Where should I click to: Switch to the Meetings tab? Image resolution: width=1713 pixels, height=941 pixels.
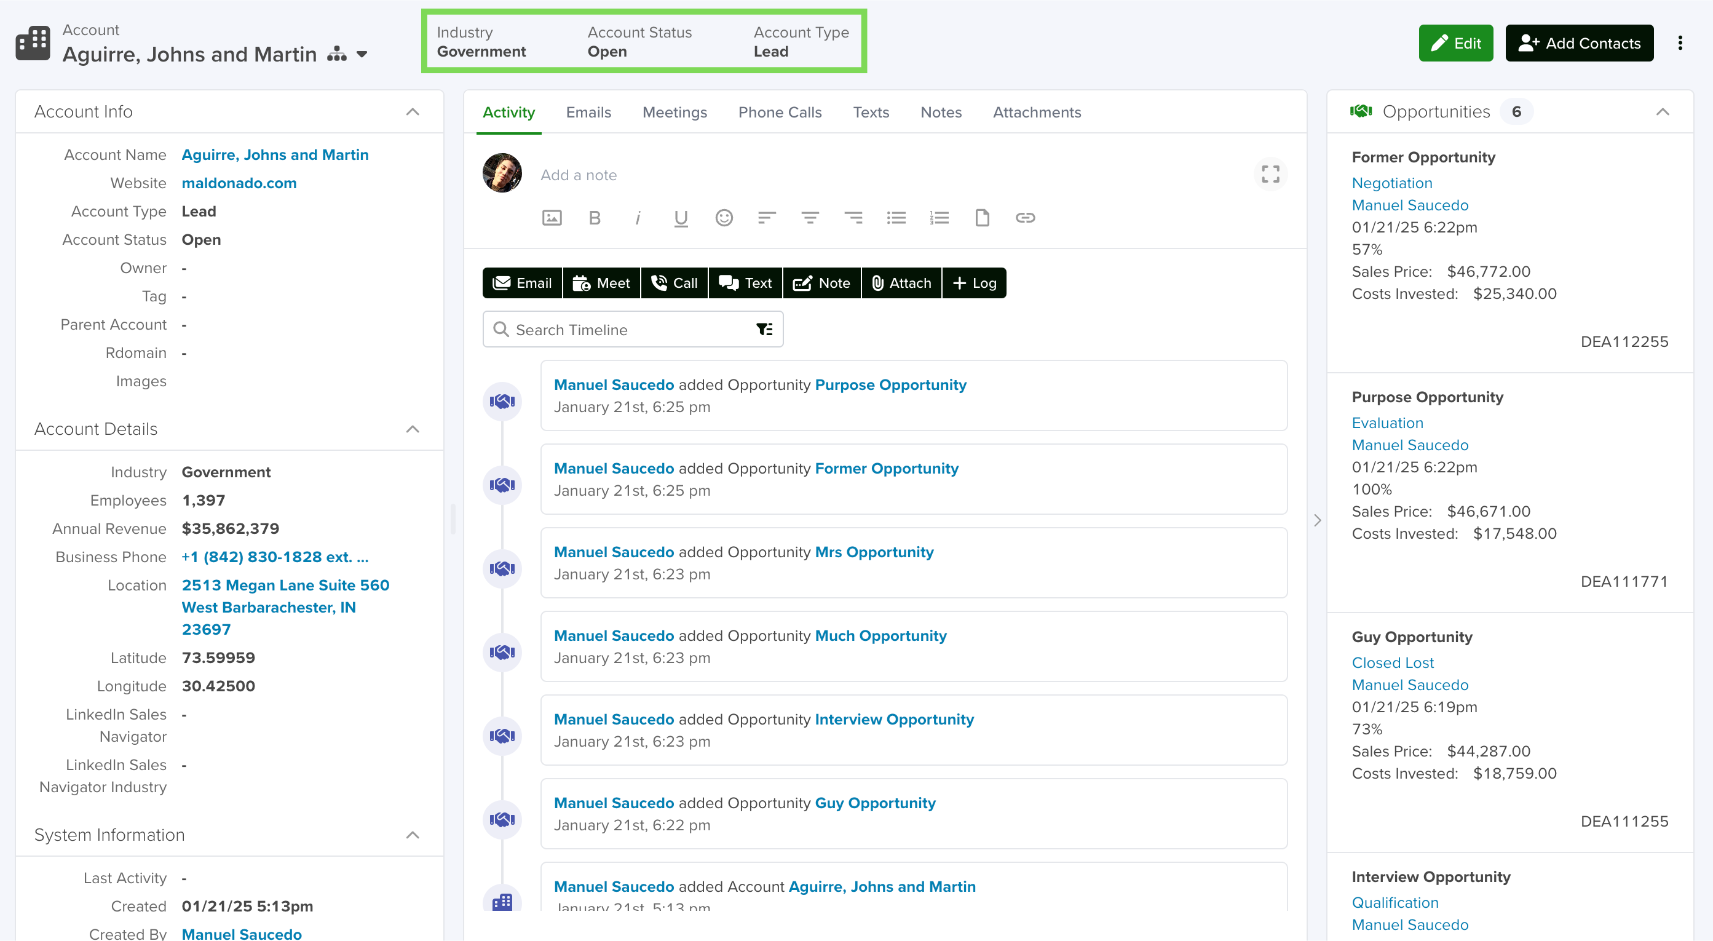tap(675, 113)
